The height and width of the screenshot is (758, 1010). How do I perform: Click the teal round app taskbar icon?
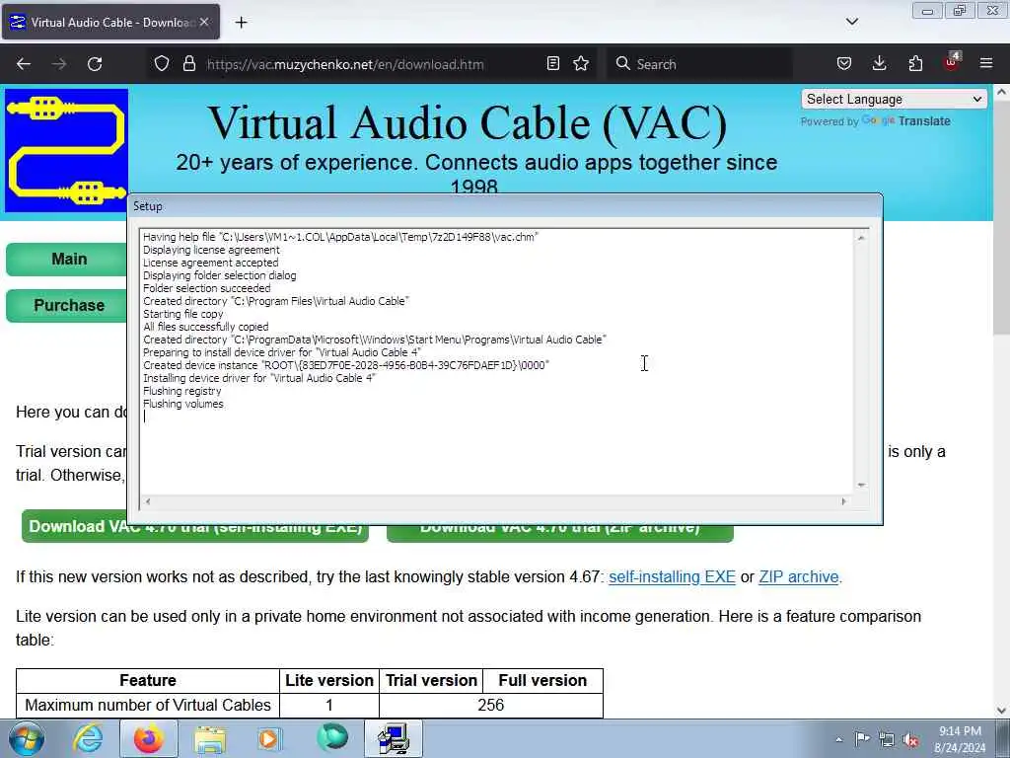point(332,738)
